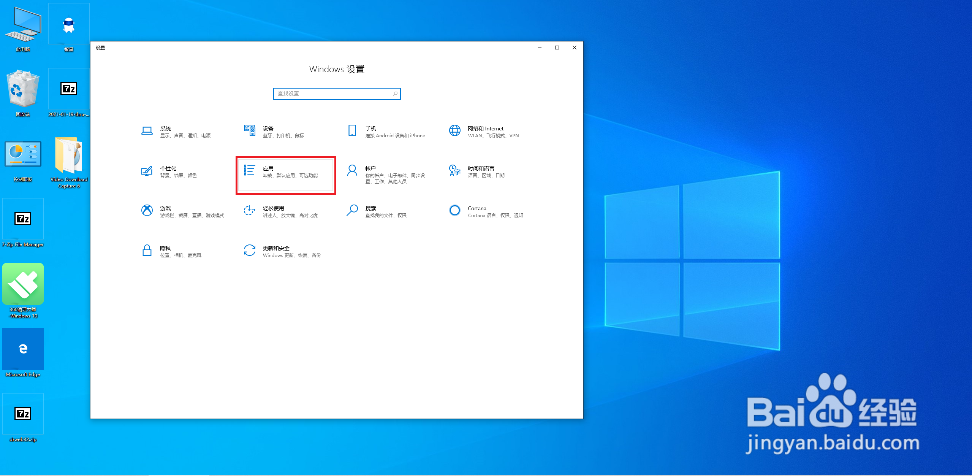Open the 隐私 (Privacy) lock icon
This screenshot has height=476, width=972.
click(x=147, y=251)
